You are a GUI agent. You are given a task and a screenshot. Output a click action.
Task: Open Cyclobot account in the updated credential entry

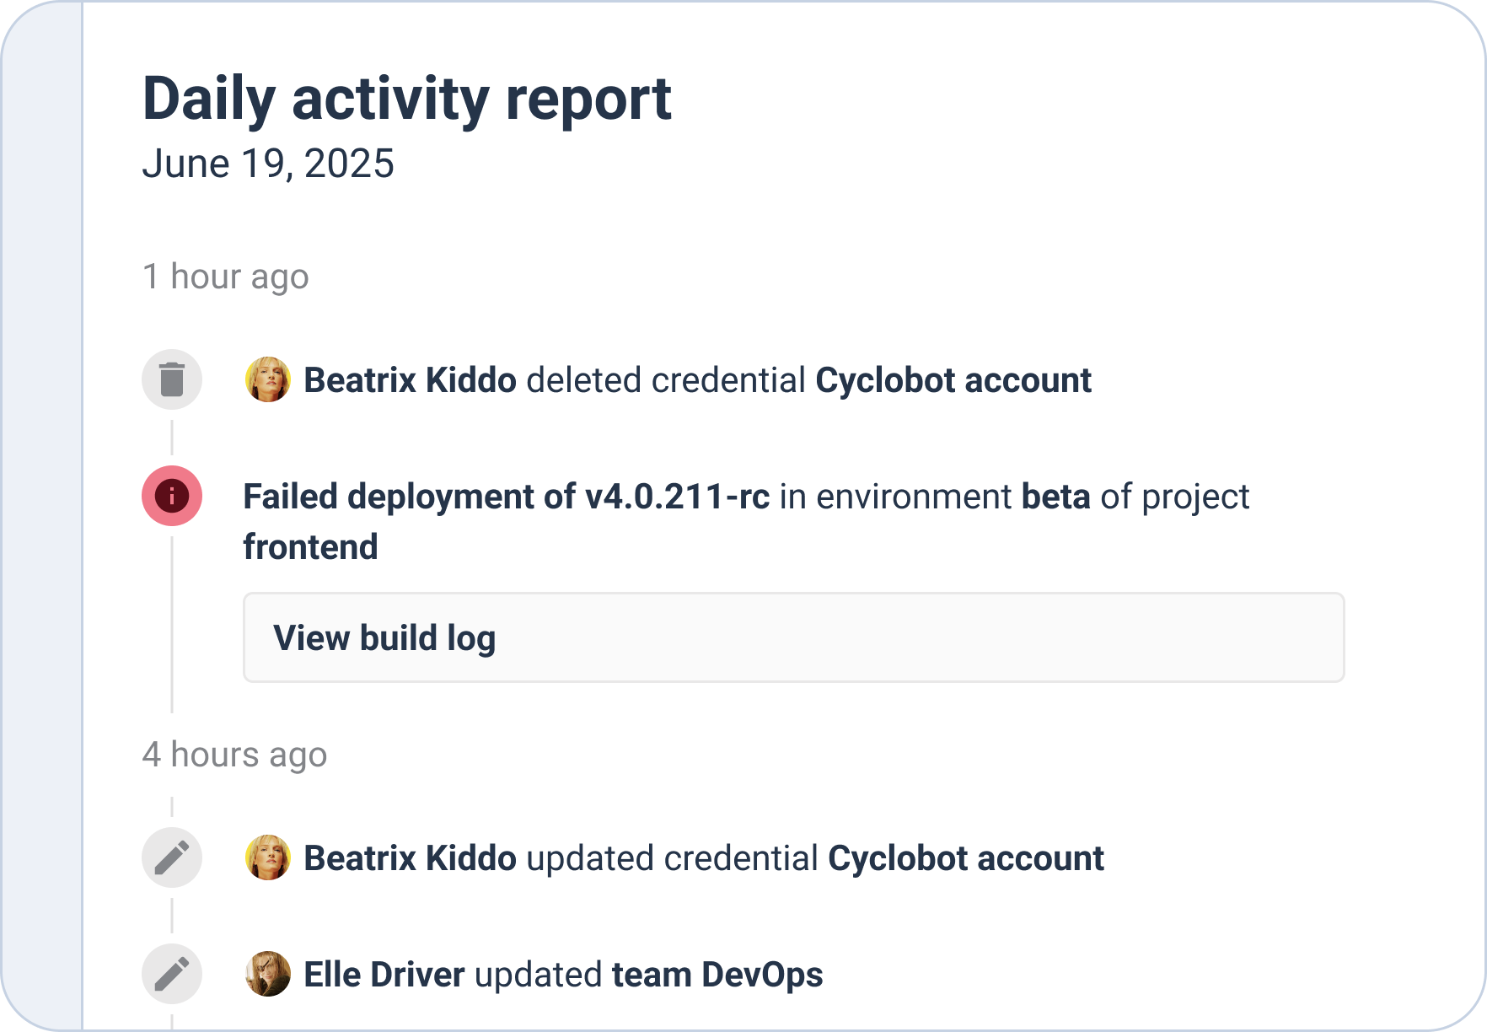click(965, 858)
